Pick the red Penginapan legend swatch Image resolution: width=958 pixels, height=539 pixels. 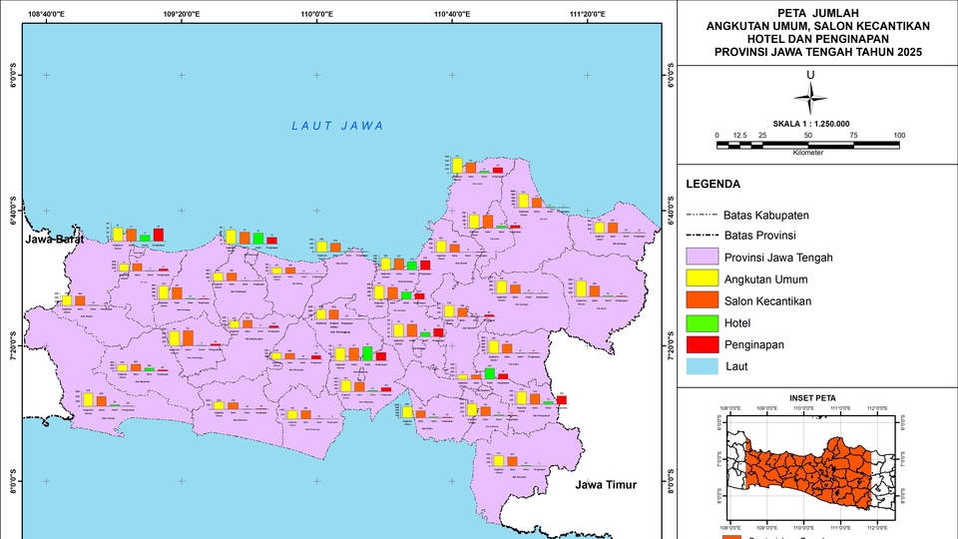pos(703,344)
